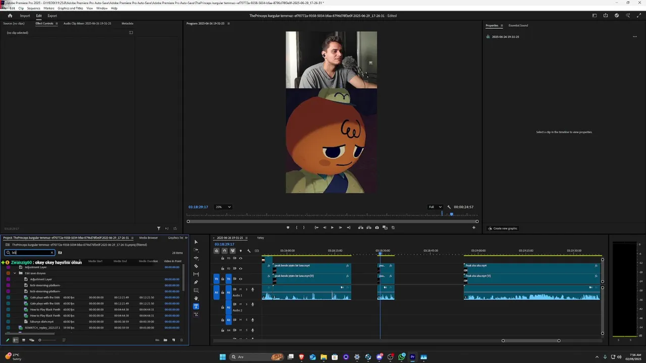This screenshot has width=646, height=363.
Task: Click Extract button in Program monitor
Action: [369, 227]
